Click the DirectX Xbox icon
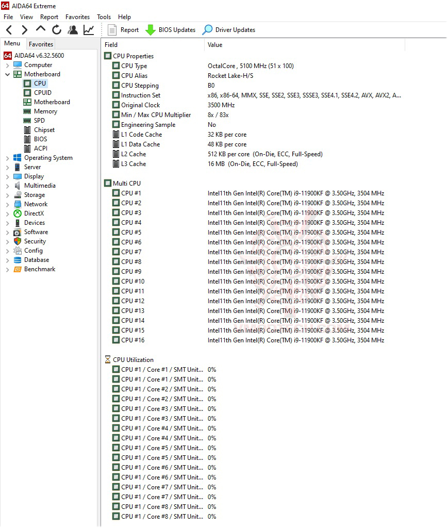This screenshot has height=528, width=448. click(x=18, y=213)
